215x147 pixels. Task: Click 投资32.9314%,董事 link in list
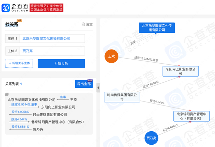coord(24,104)
